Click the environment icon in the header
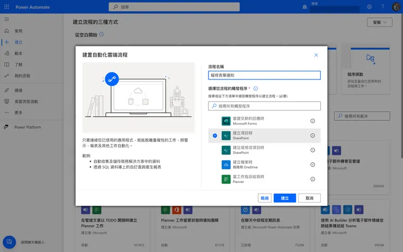Image resolution: width=403 pixels, height=252 pixels. coord(304,7)
